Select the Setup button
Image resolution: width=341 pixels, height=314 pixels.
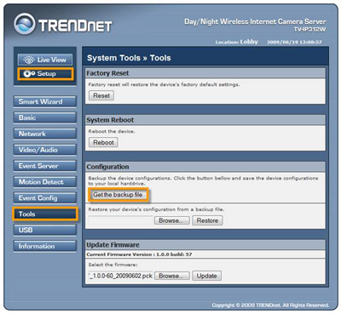click(x=45, y=74)
